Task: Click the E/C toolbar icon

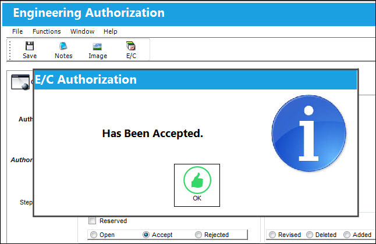Action: (131, 50)
